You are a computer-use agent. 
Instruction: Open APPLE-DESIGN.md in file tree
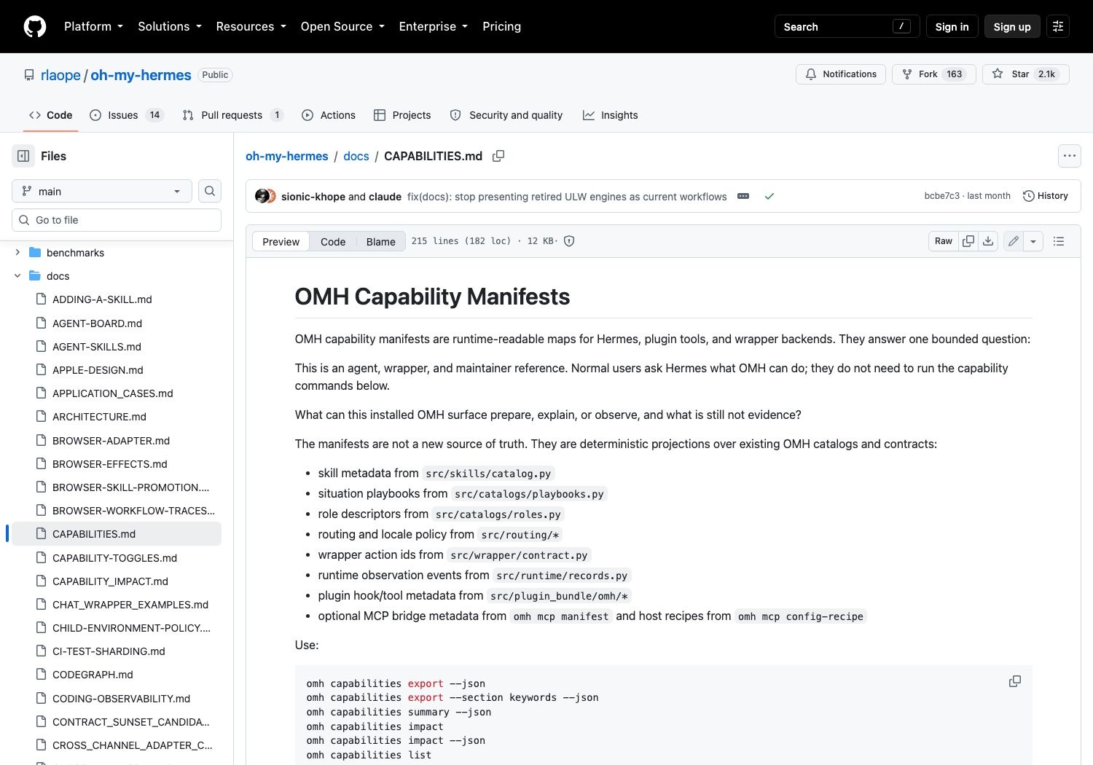coord(98,370)
